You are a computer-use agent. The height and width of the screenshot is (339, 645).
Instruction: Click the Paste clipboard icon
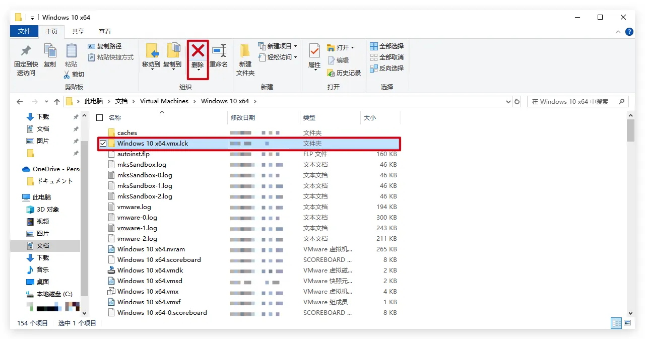[x=71, y=50]
